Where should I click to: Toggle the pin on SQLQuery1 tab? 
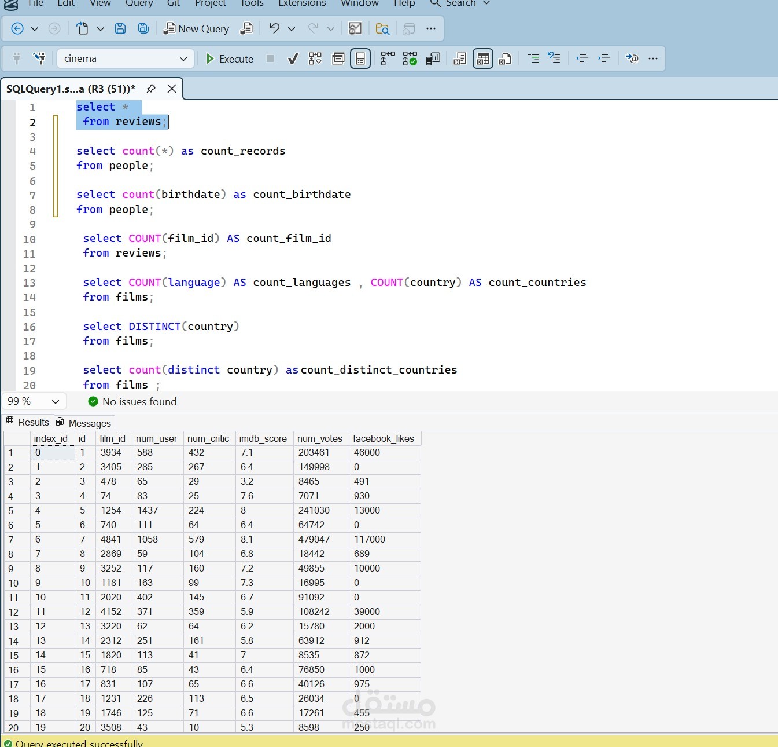(x=152, y=89)
